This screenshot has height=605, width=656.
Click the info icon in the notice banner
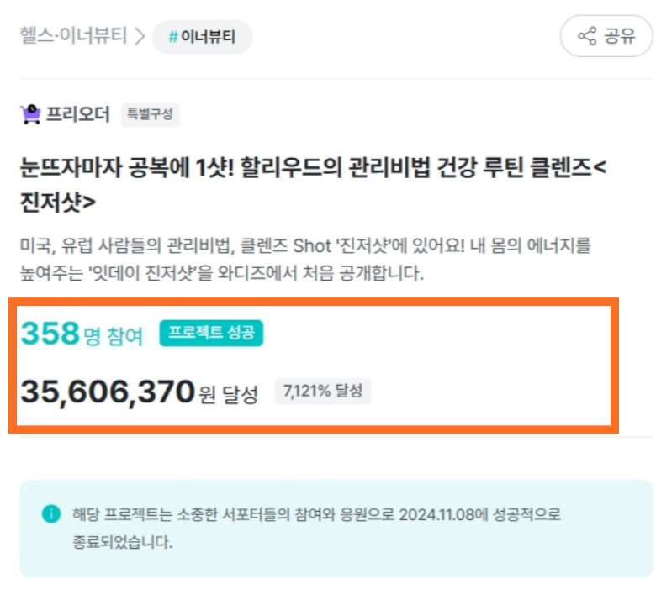pyautogui.click(x=51, y=513)
